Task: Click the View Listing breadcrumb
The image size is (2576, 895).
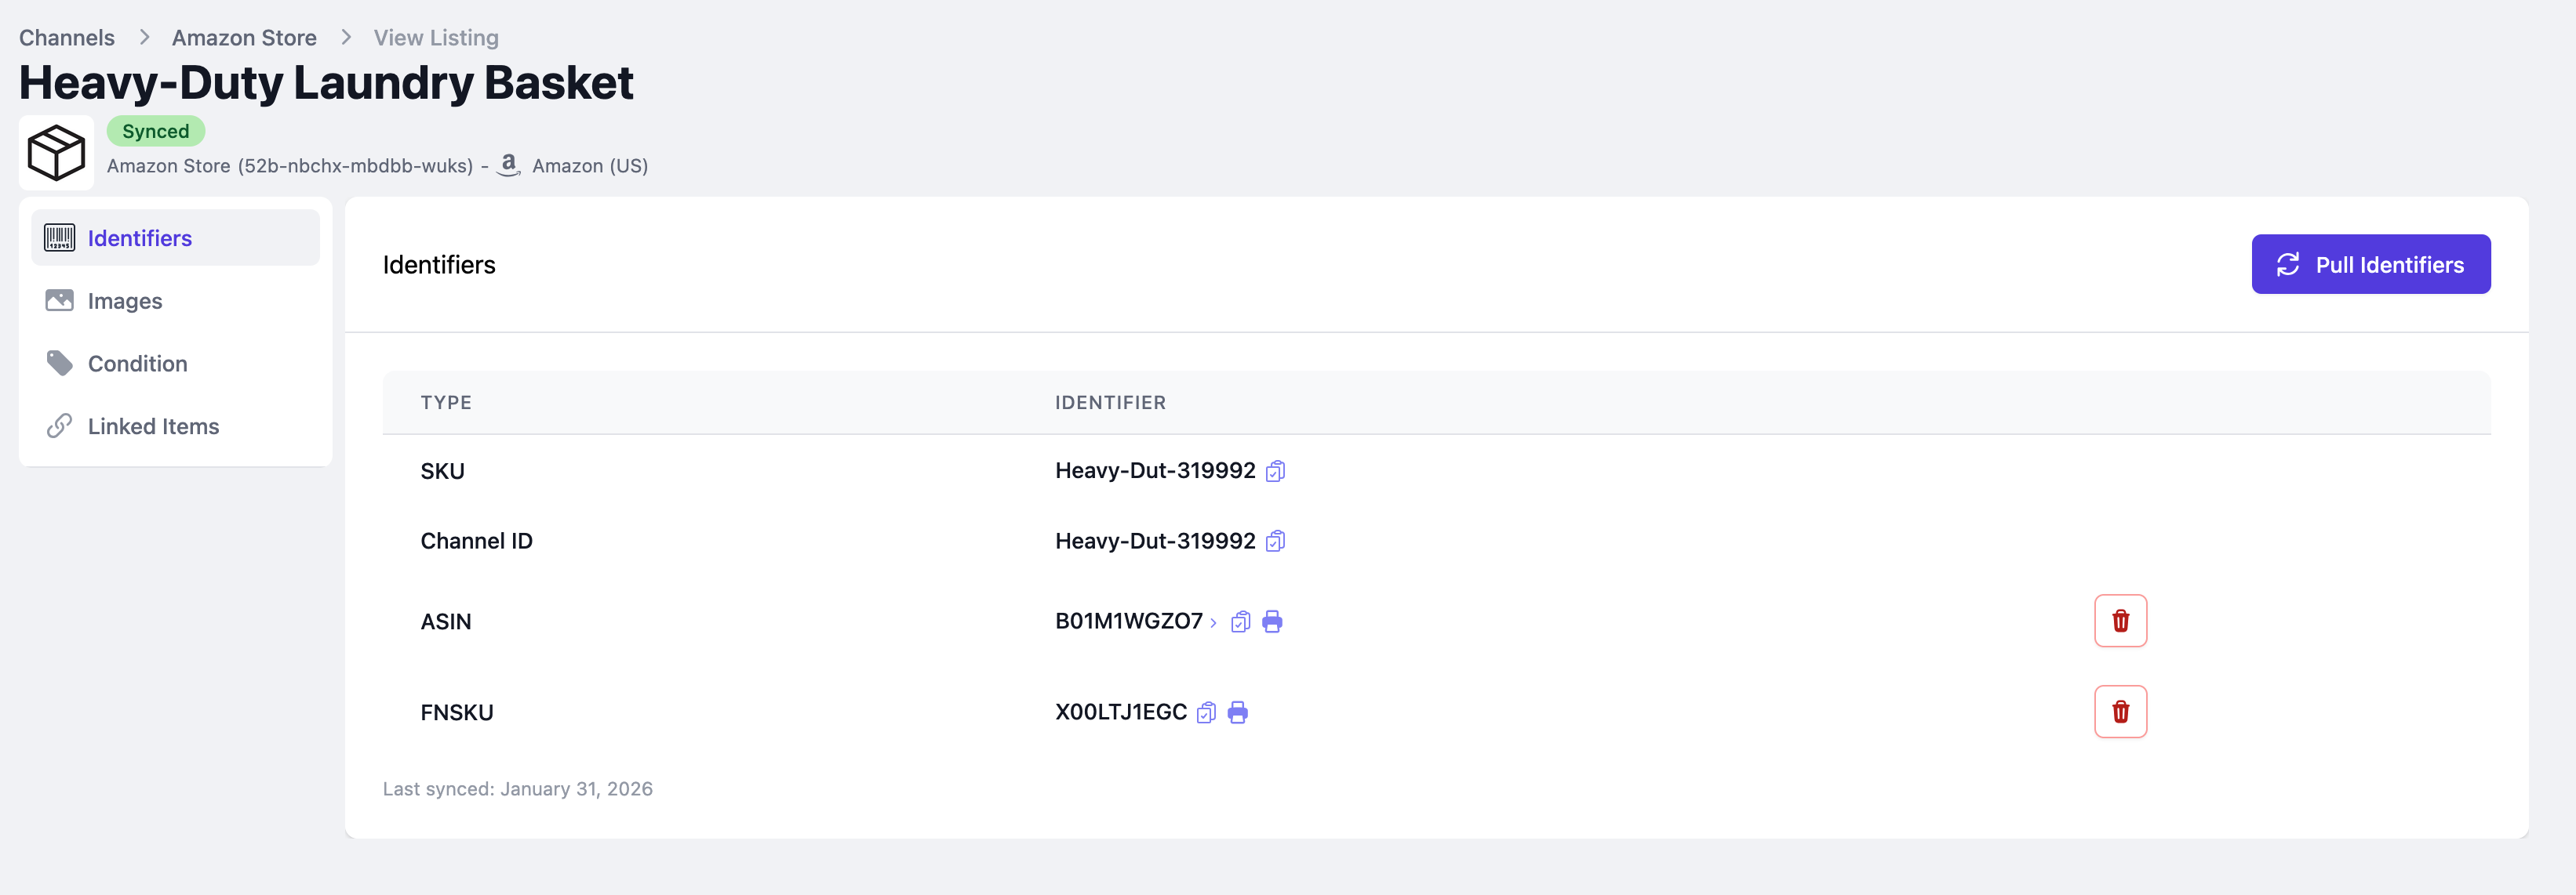Action: (x=436, y=38)
